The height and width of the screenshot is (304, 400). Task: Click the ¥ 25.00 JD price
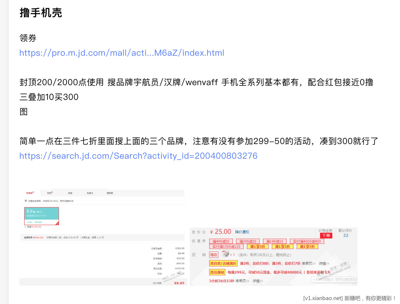pyautogui.click(x=220, y=231)
